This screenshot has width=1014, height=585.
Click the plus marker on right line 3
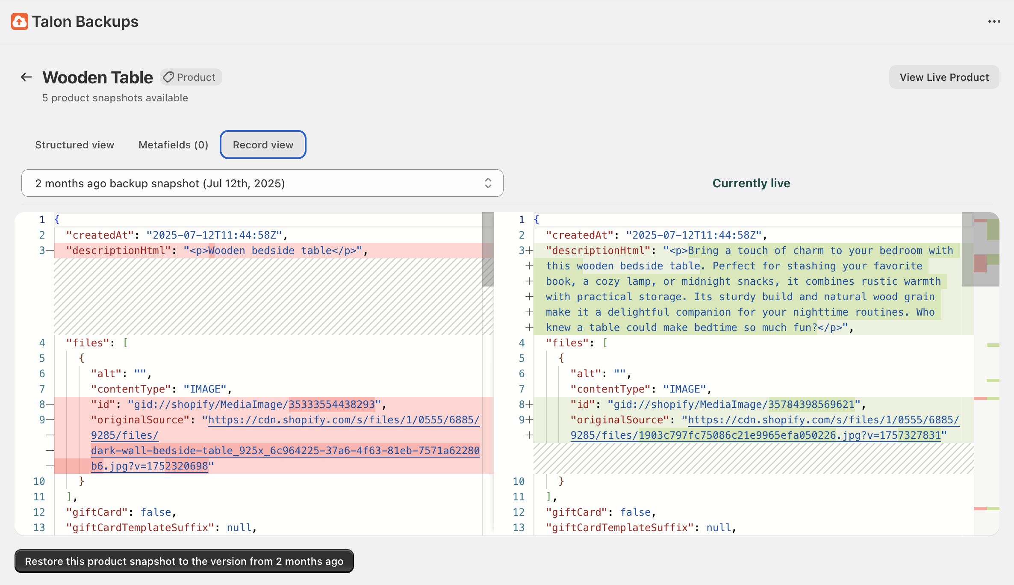[x=530, y=251]
